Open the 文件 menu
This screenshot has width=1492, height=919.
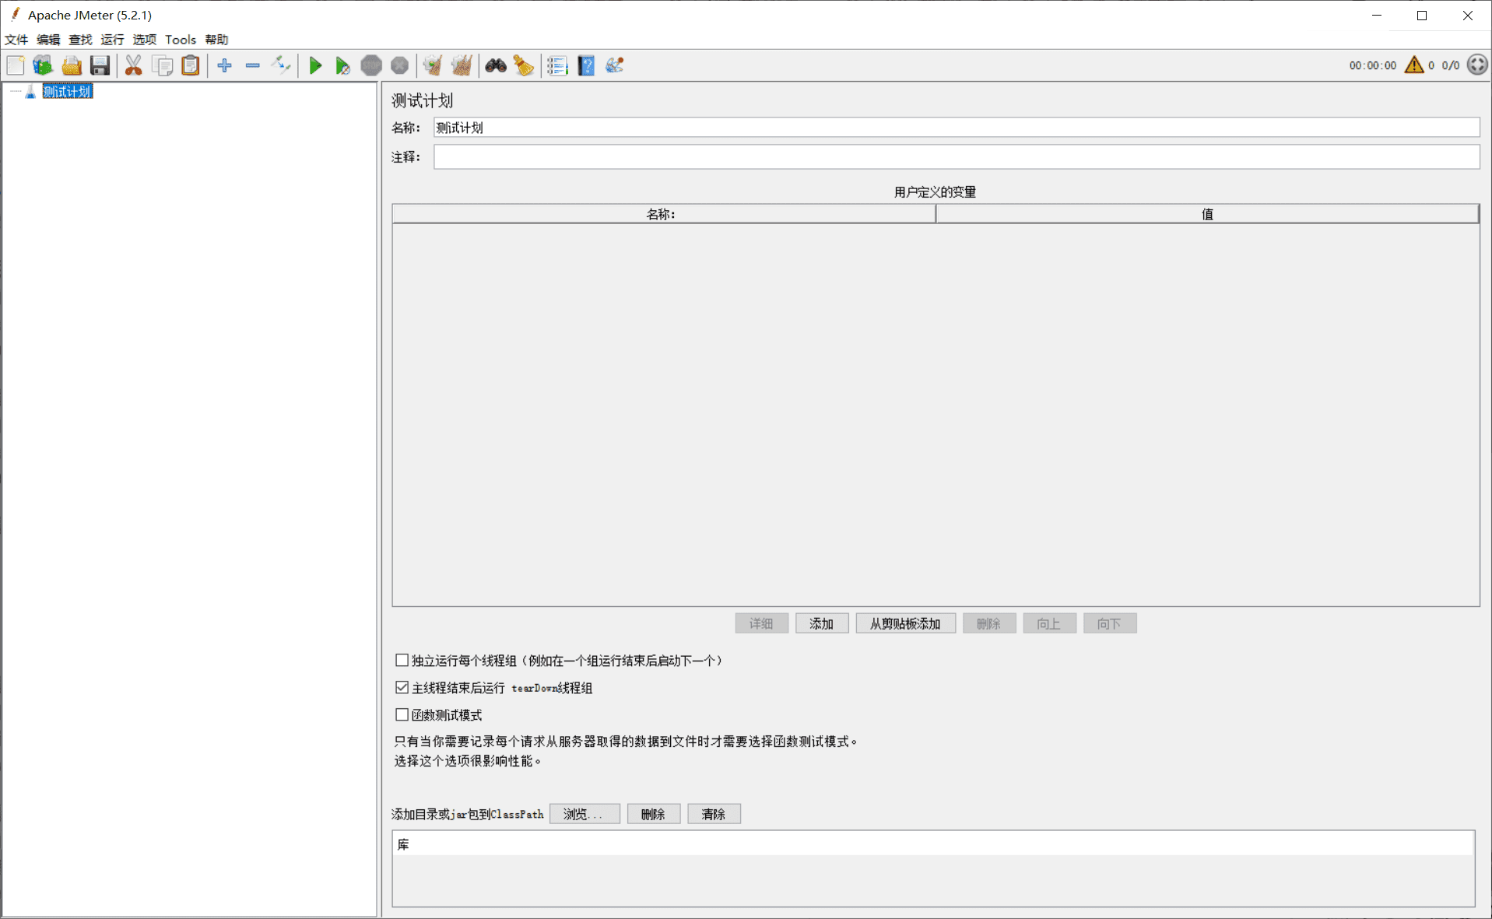point(16,40)
